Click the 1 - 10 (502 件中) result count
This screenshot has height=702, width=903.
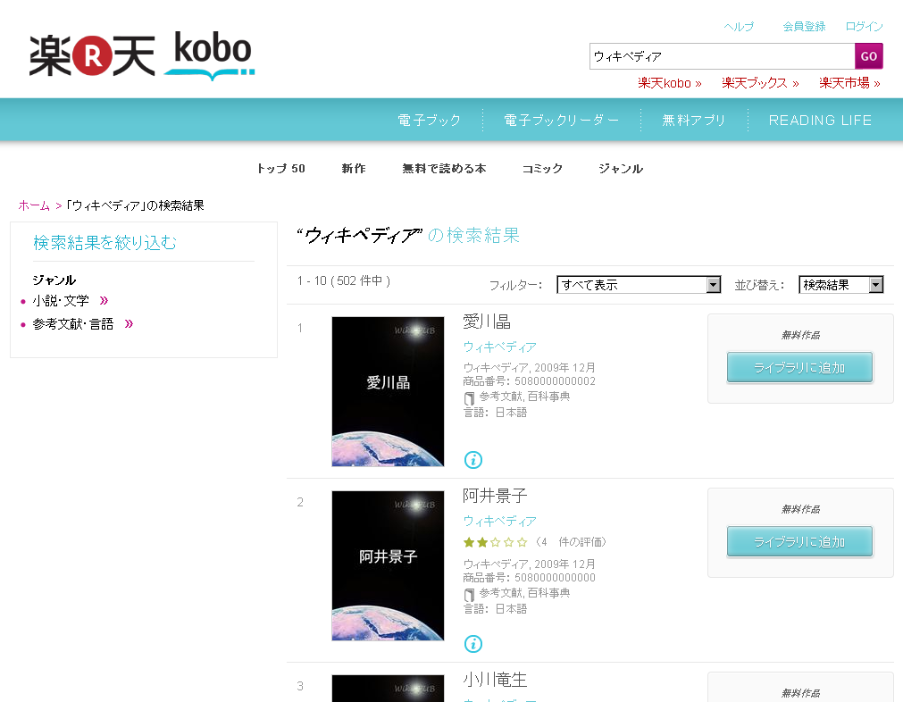344,280
